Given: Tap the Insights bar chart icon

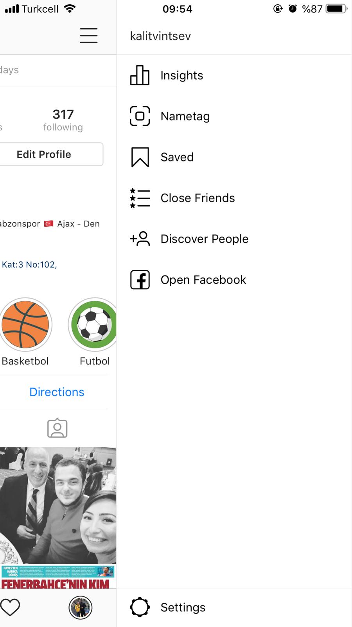Looking at the screenshot, I should 140,75.
